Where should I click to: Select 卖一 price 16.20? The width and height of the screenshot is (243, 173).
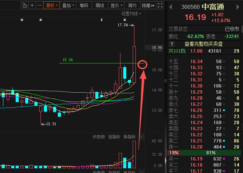click(x=196, y=147)
